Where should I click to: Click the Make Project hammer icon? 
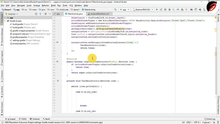[115, 10]
